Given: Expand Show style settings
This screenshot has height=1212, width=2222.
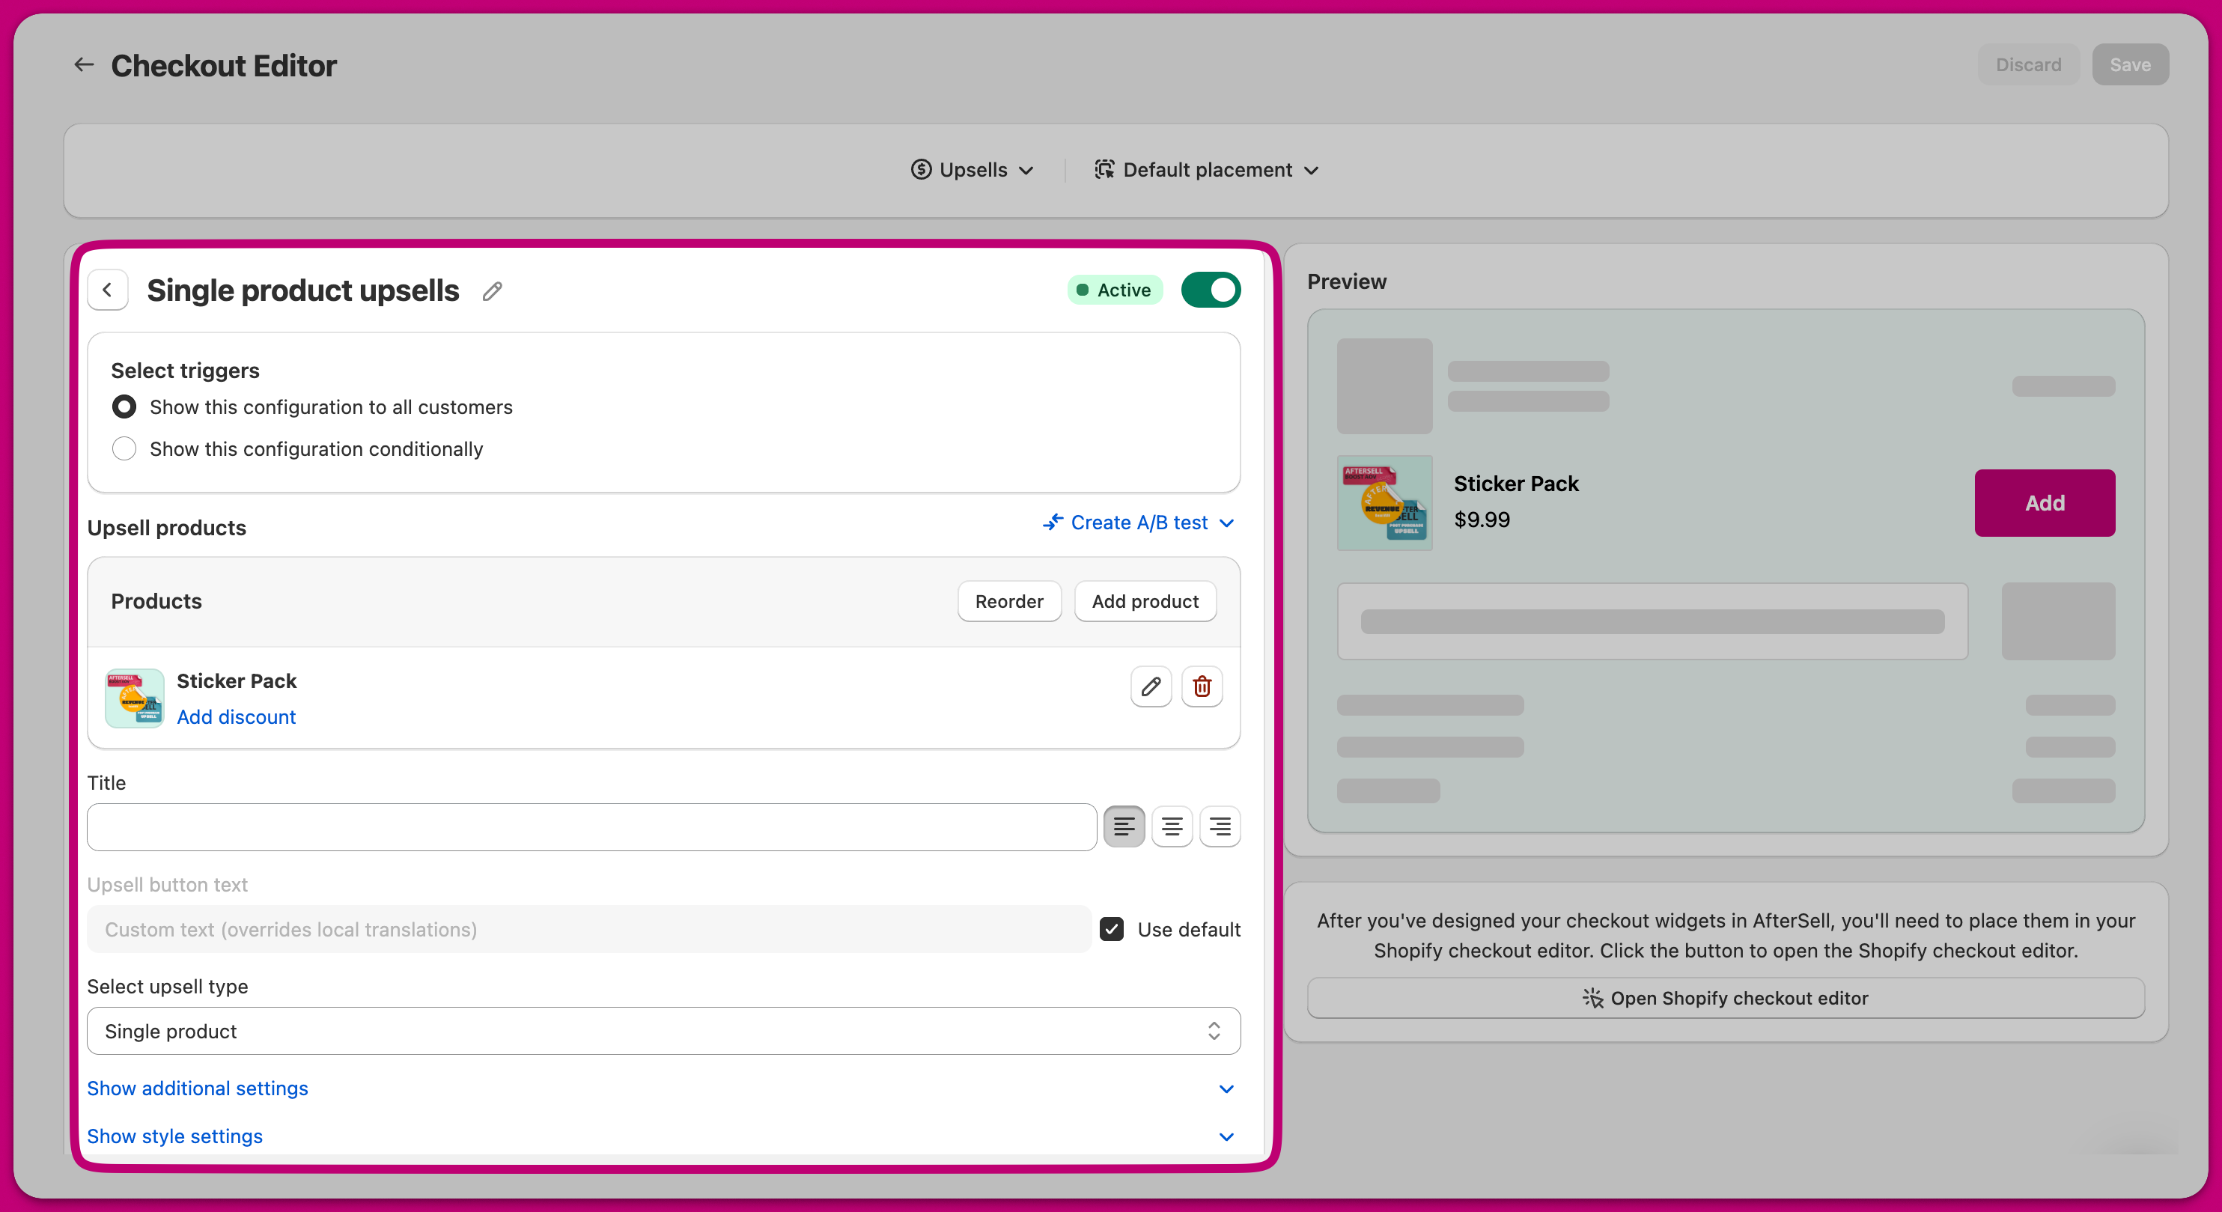Looking at the screenshot, I should point(175,1136).
